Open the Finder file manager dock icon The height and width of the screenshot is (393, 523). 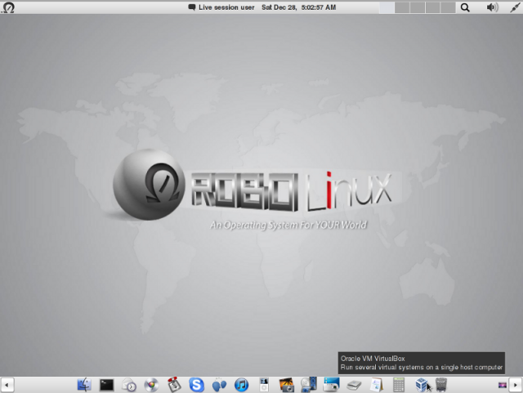(x=84, y=385)
